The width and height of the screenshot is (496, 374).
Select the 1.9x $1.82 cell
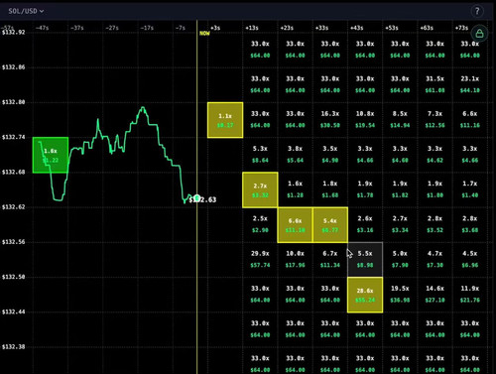point(400,189)
